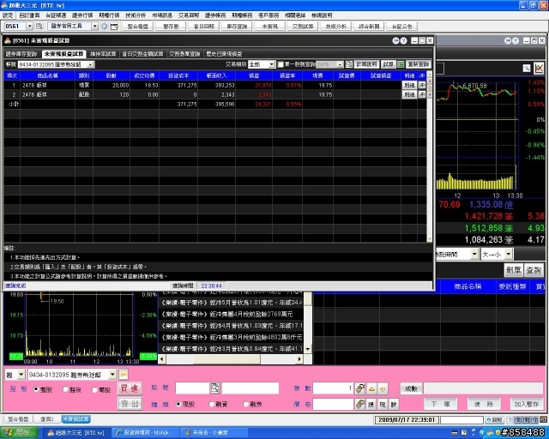549x439 pixels.
Task: Click the orange up-arrow to increase quantity
Action: pyautogui.click(x=372, y=388)
